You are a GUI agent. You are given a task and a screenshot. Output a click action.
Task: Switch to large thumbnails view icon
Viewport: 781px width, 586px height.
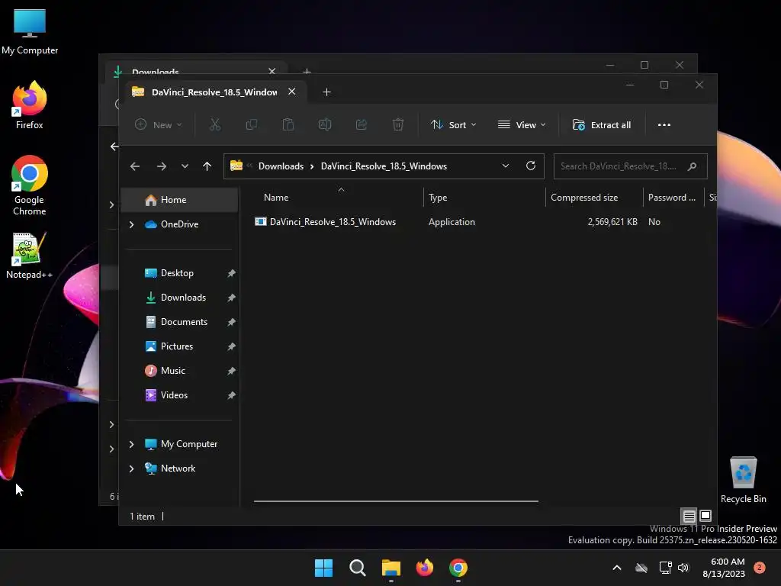pos(705,516)
